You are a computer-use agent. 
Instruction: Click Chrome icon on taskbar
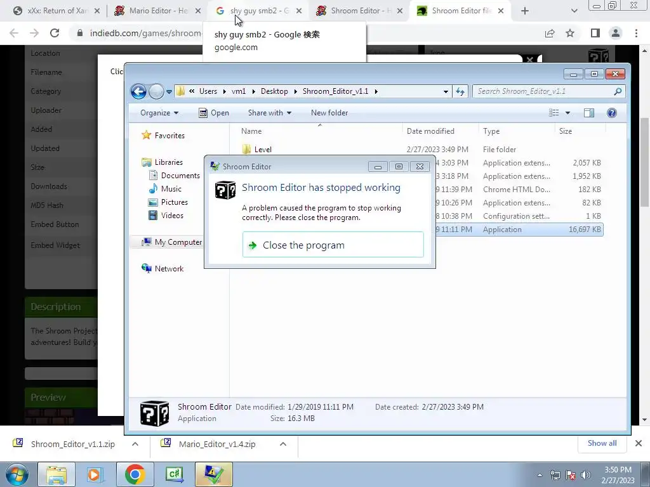[135, 474]
